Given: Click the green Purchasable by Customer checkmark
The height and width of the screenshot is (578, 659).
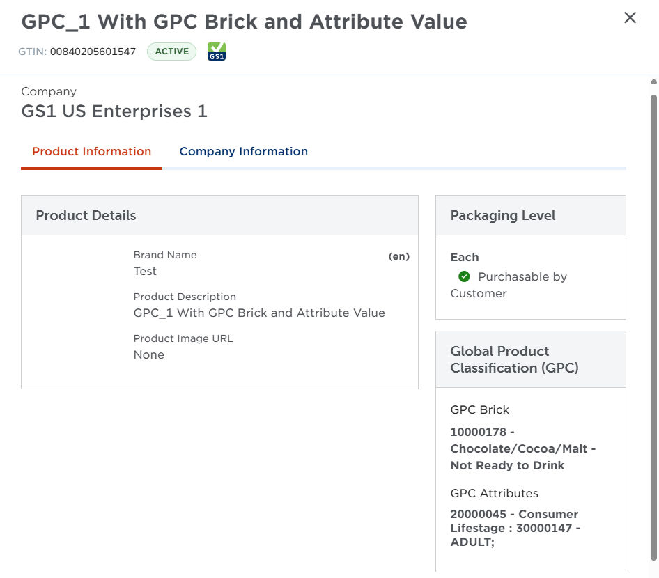Looking at the screenshot, I should pyautogui.click(x=464, y=277).
